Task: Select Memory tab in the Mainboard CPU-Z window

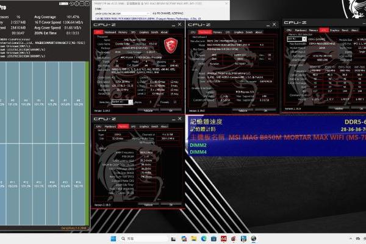Action: coord(218,32)
